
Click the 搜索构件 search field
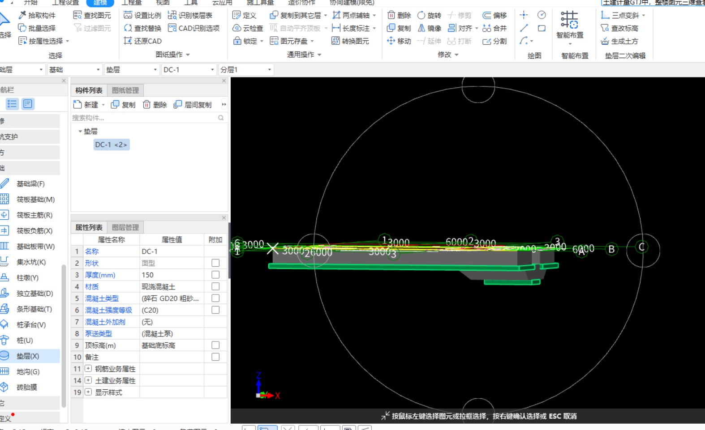pyautogui.click(x=149, y=118)
